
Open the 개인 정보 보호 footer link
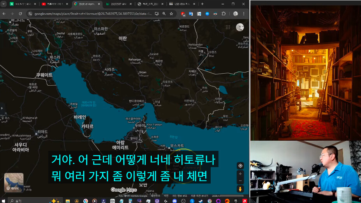[180, 196]
